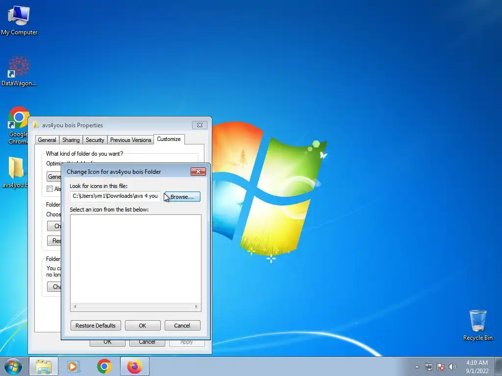Open the DataWagon shortcut on desktop
This screenshot has width=502, height=376.
click(19, 71)
